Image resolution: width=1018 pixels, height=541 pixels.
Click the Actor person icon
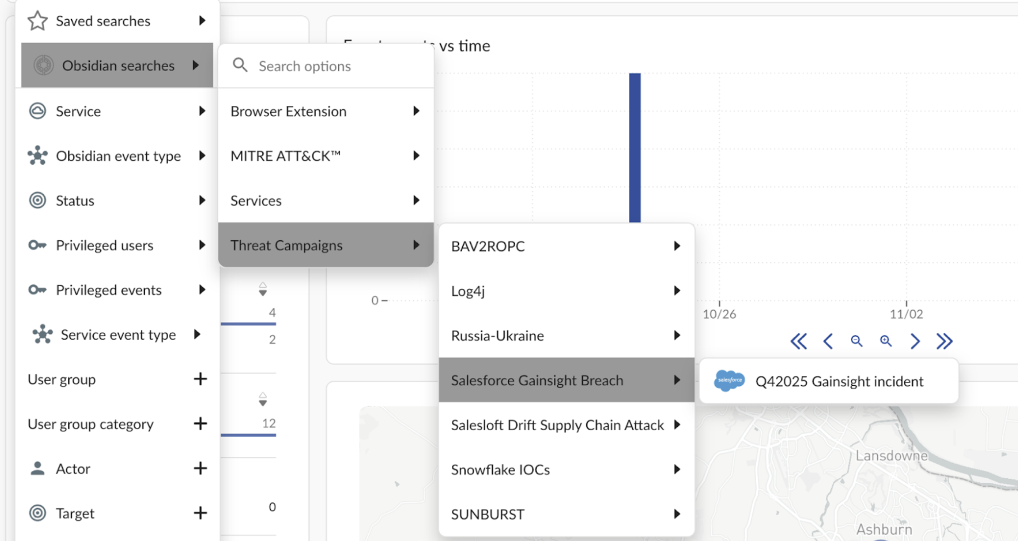click(38, 468)
